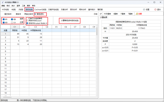Open the 方差分析 tab
This screenshot has width=164, height=102.
[64, 10]
